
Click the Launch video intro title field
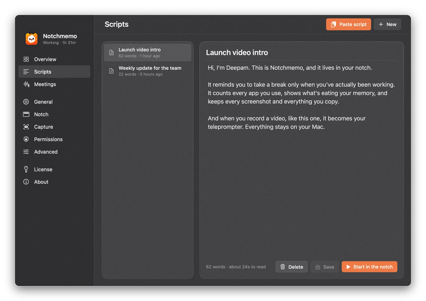(x=301, y=52)
